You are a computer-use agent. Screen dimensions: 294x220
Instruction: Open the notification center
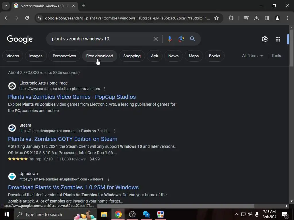pos(285,215)
